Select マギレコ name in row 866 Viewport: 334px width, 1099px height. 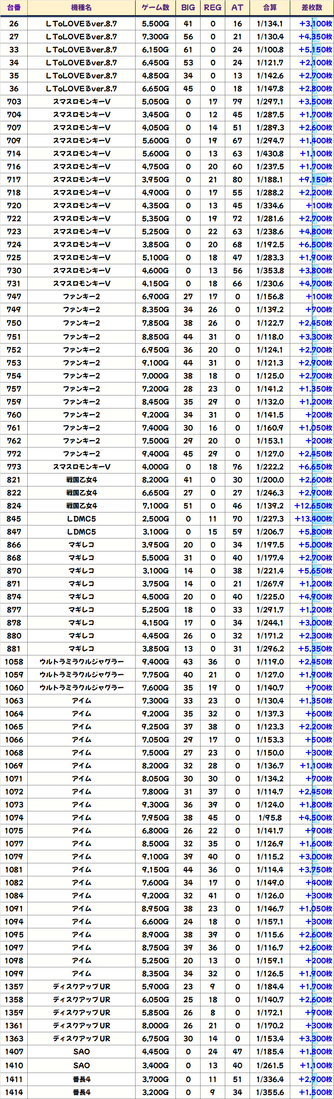click(x=81, y=545)
